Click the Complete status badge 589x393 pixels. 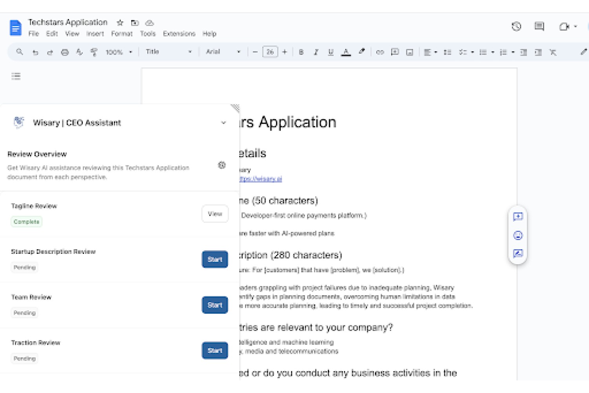click(26, 222)
